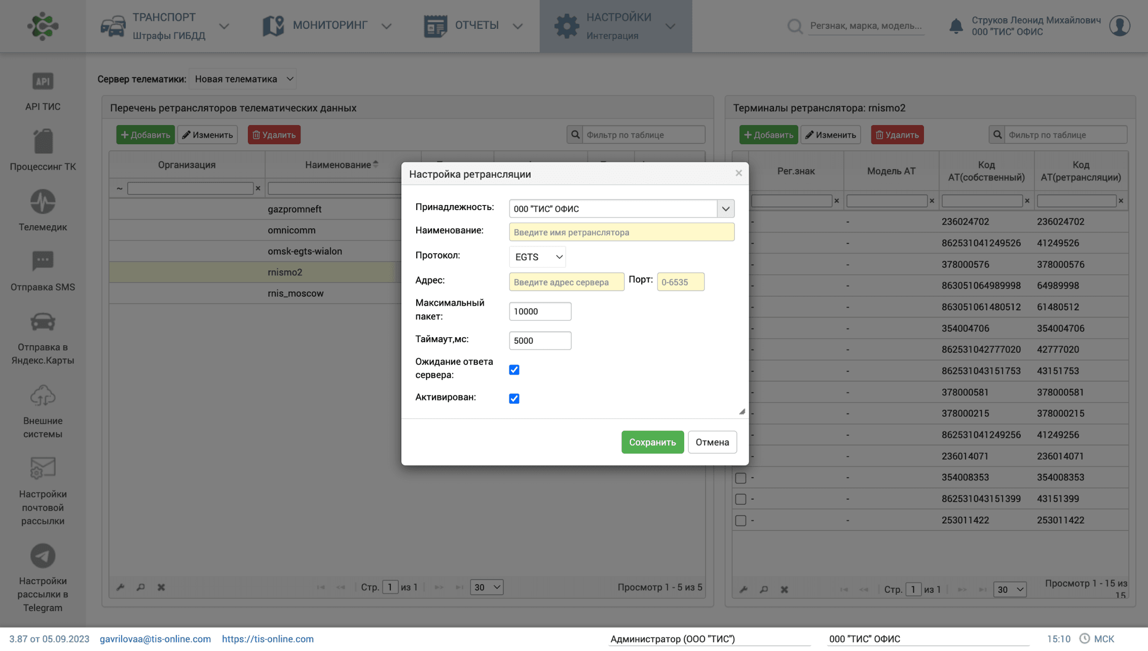
Task: Click the Наименование input field
Action: [x=621, y=232]
